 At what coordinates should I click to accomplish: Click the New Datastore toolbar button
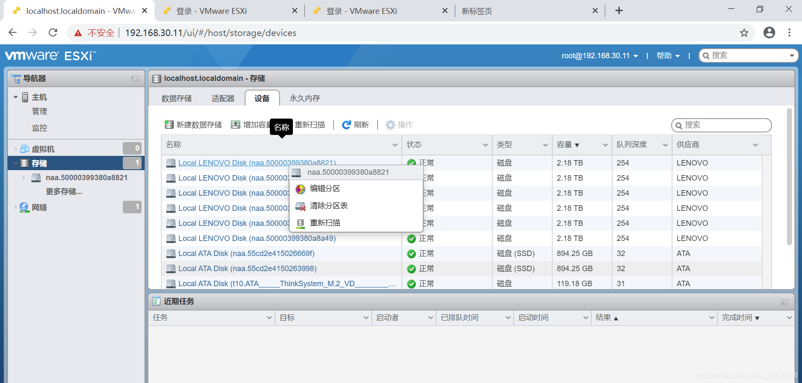[193, 124]
